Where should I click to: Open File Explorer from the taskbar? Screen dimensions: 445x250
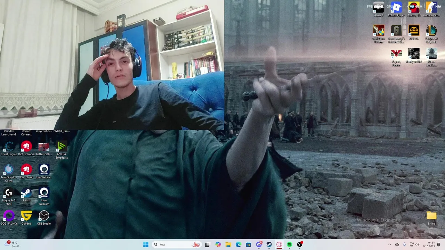coord(228,244)
